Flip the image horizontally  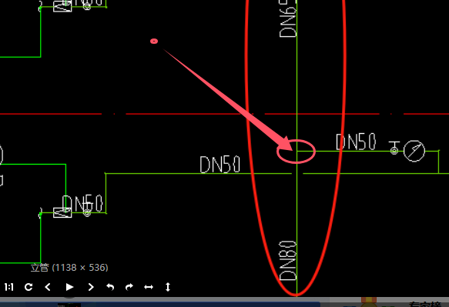(149, 287)
